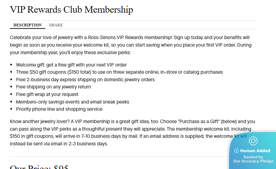Click the verified checkmark beside Human Added
The width and height of the screenshot is (276, 169).
236,151
